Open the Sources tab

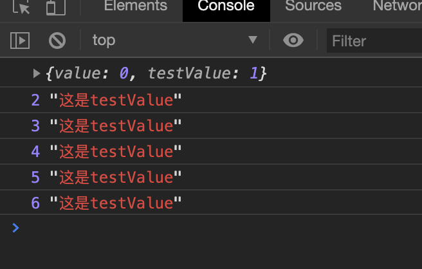pos(313,6)
